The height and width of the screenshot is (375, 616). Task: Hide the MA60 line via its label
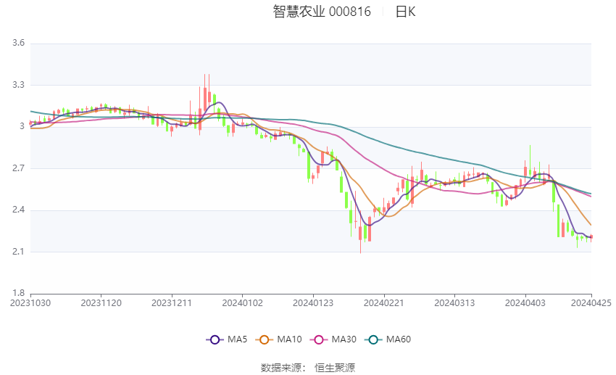[x=399, y=339]
